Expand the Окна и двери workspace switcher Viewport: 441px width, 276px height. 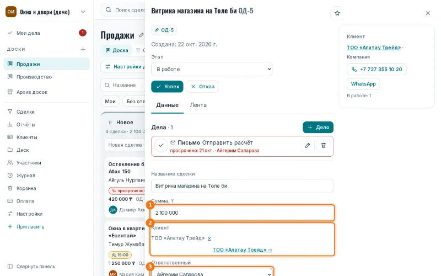coord(83,12)
